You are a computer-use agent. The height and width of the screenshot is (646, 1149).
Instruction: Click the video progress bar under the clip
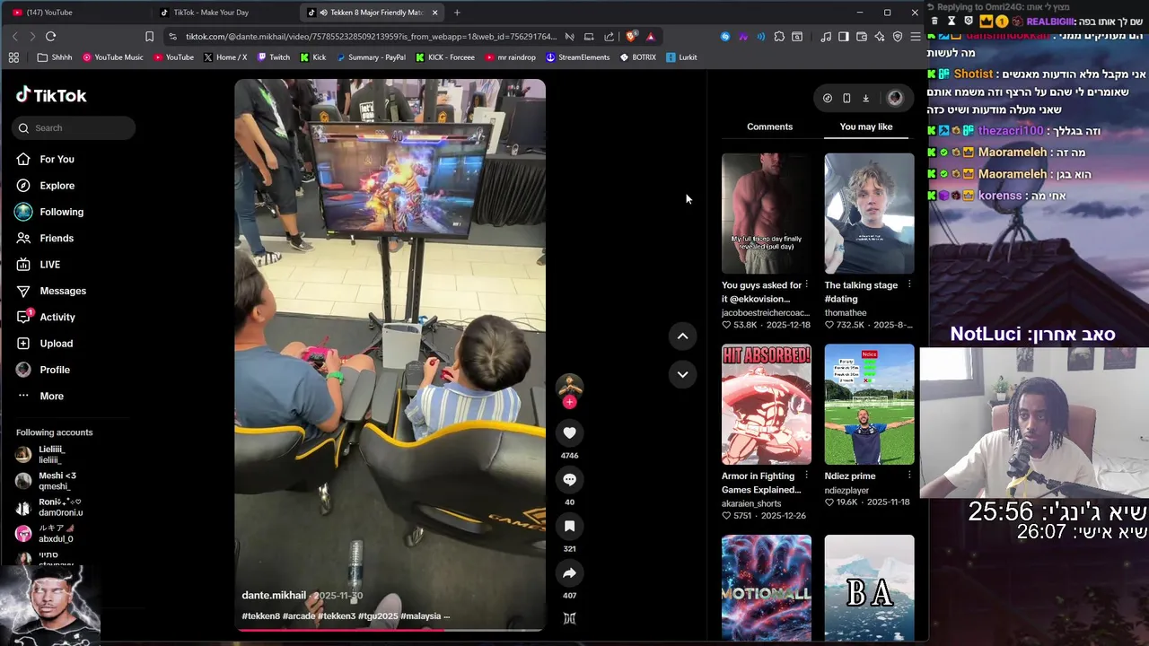point(390,630)
